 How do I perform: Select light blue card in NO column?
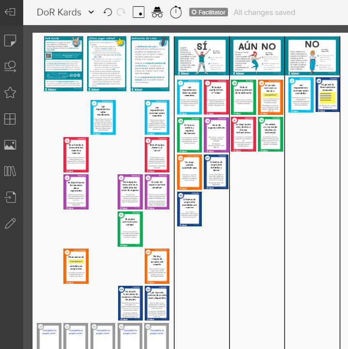(x=301, y=95)
